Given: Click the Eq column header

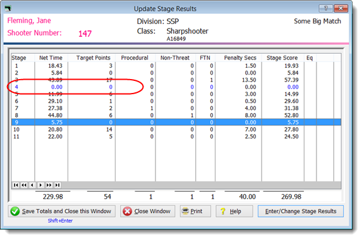Looking at the screenshot, I should (x=310, y=58).
